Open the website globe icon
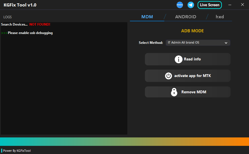 pos(180,5)
